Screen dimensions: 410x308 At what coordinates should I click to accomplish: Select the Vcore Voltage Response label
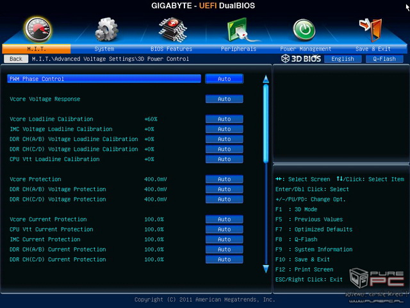pos(45,99)
